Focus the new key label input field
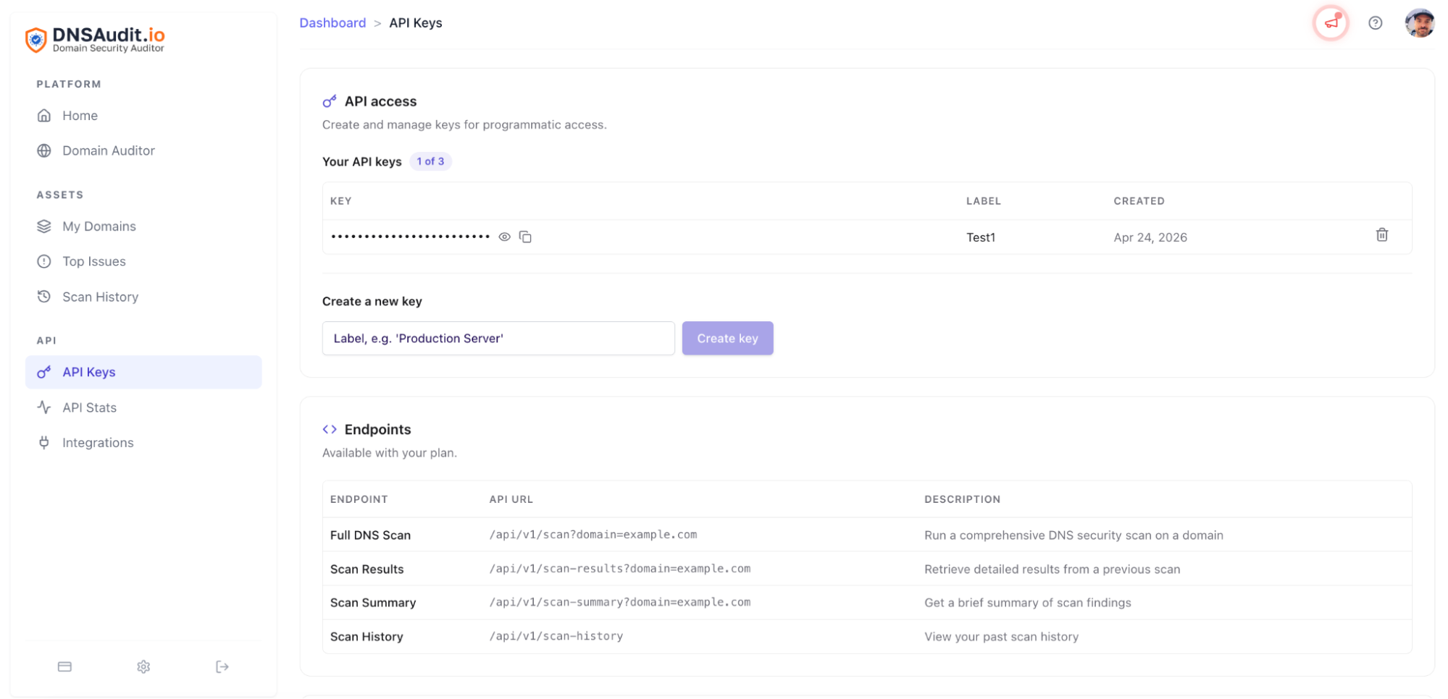1448x699 pixels. [498, 338]
